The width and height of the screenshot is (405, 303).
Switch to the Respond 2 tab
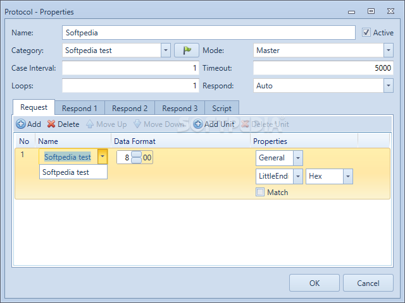click(x=130, y=108)
